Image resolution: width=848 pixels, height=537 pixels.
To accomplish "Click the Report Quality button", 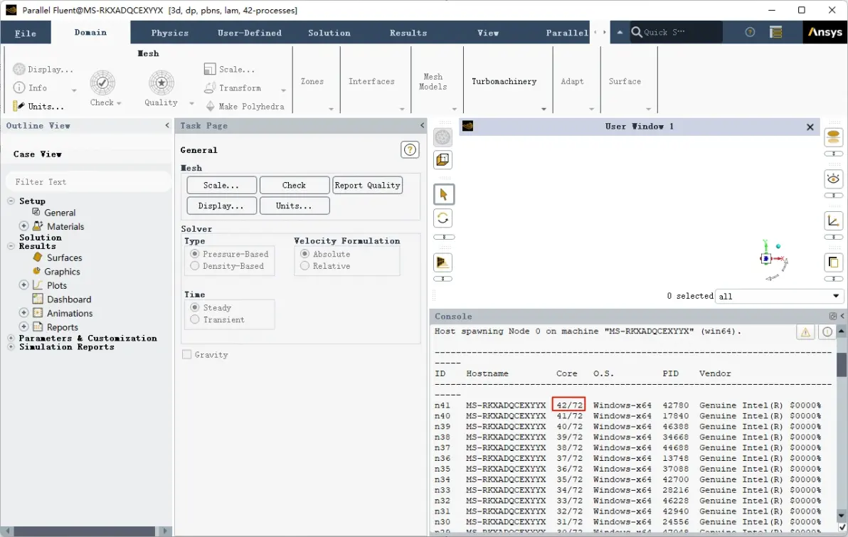I will coord(367,185).
